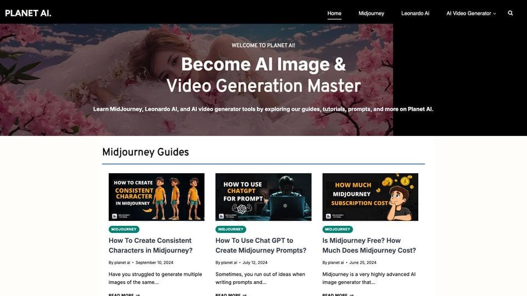Screen dimensions: 527x296
Task: Click the 'WELCOME TO PLANET AI!' text
Action: click(x=263, y=45)
